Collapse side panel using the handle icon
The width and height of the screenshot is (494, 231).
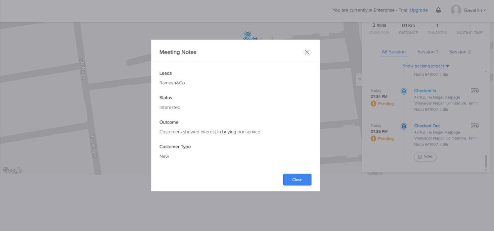[359, 80]
